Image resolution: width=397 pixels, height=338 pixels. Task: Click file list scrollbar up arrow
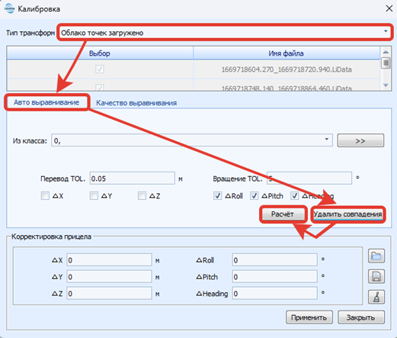click(386, 52)
